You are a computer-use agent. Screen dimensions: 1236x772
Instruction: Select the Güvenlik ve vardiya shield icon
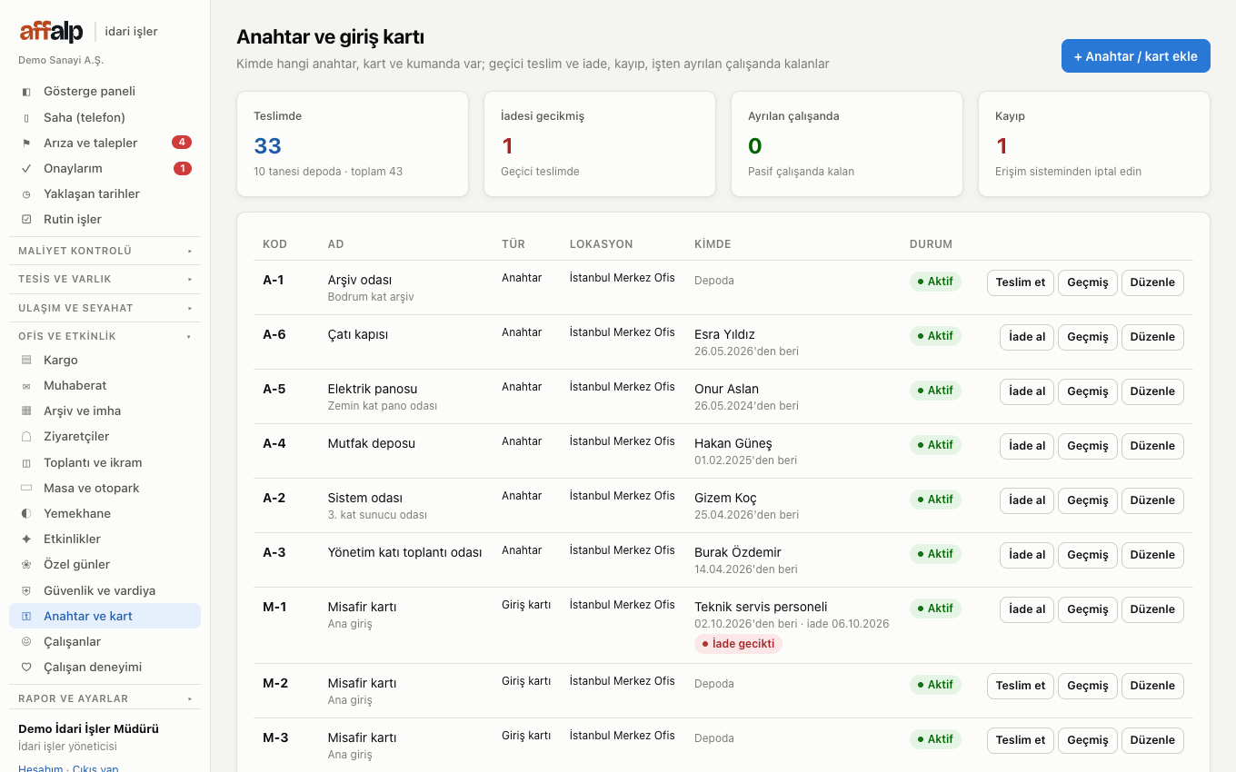tap(26, 590)
